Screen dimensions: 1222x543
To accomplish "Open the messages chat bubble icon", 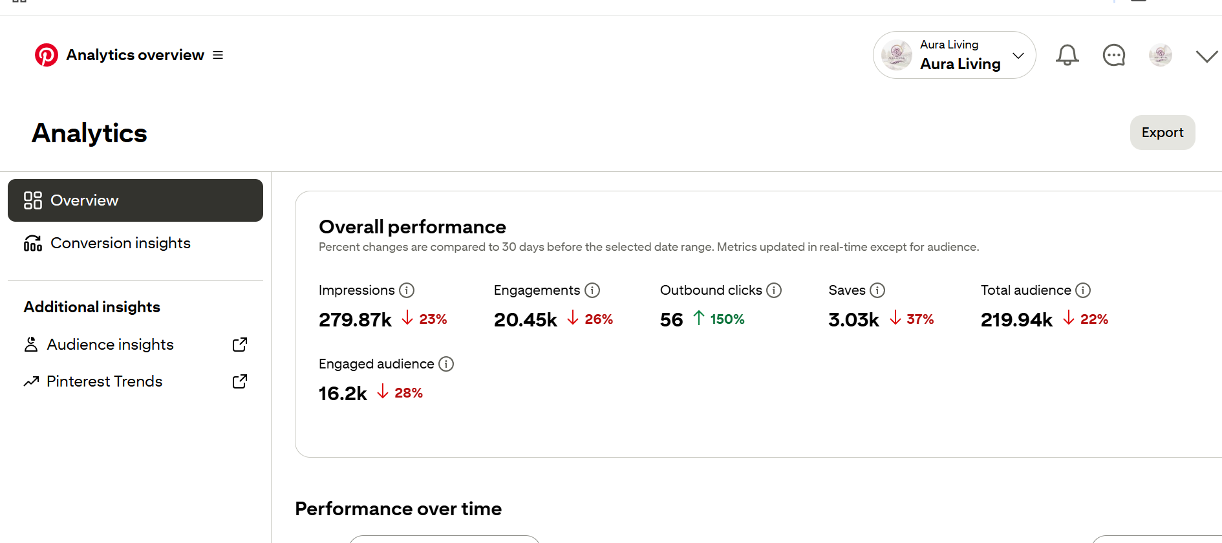I will [x=1113, y=55].
